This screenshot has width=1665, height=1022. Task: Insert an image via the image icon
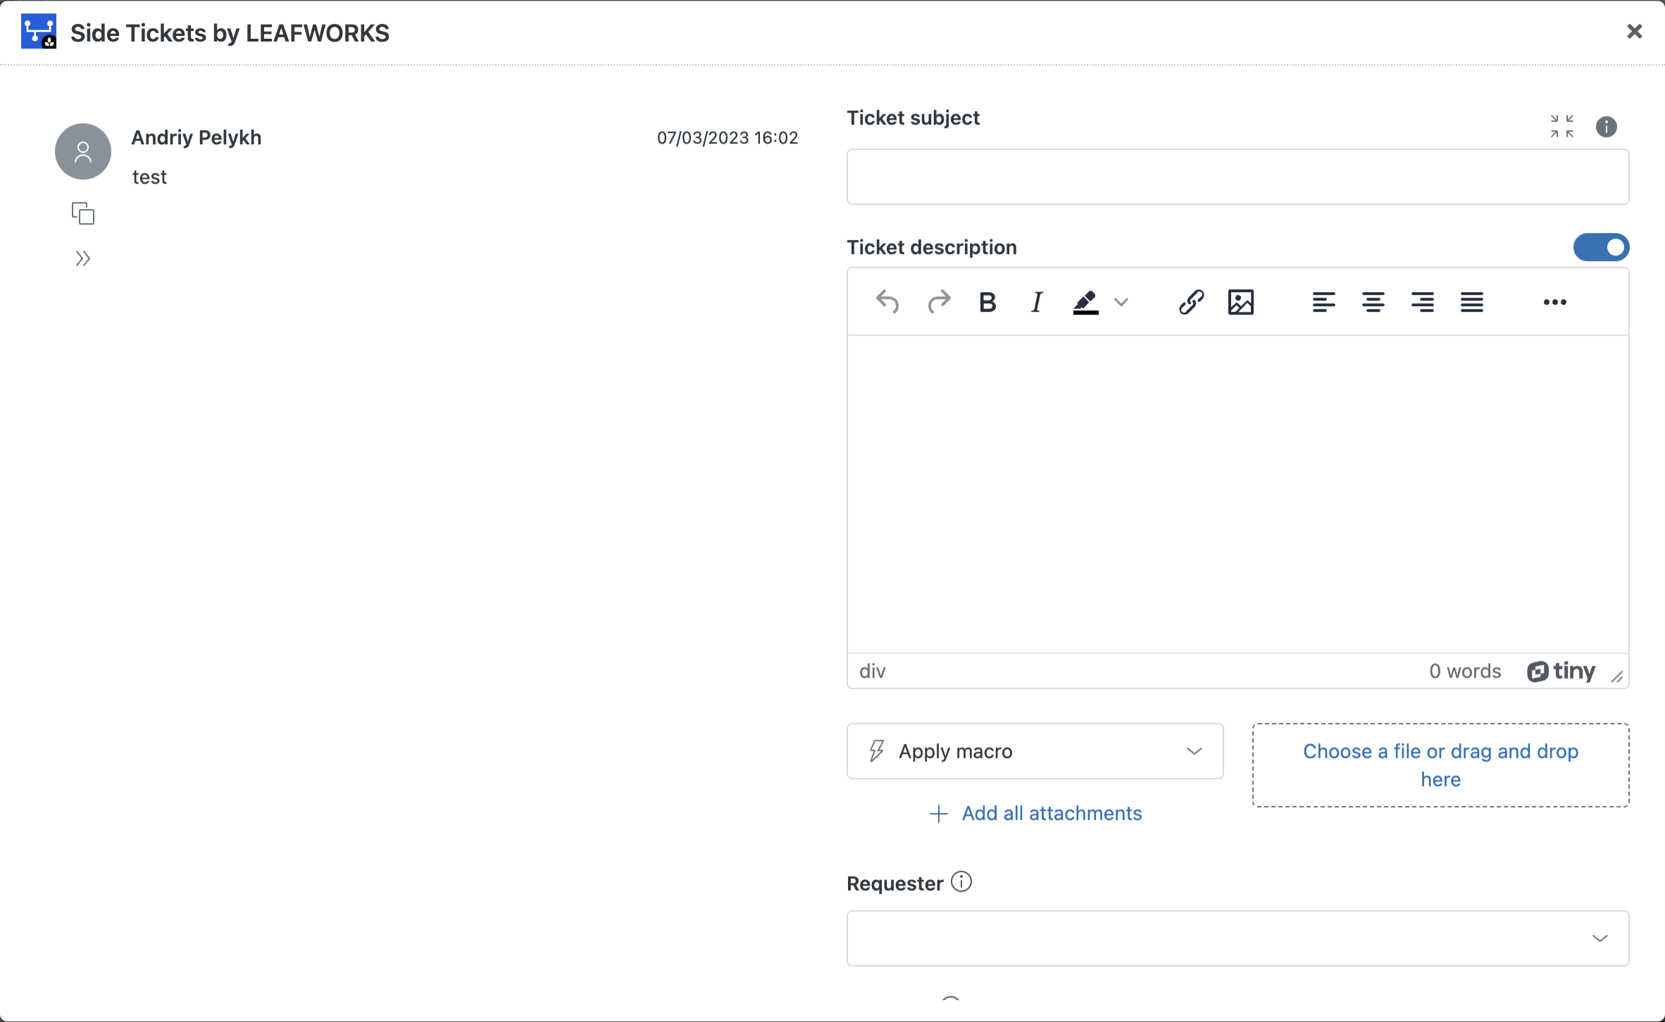[1240, 302]
